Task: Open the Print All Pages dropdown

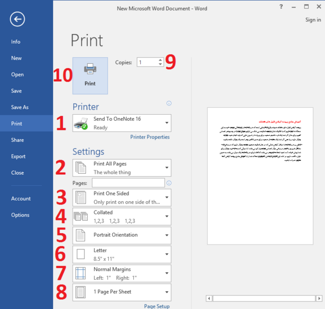Action: 122,168
